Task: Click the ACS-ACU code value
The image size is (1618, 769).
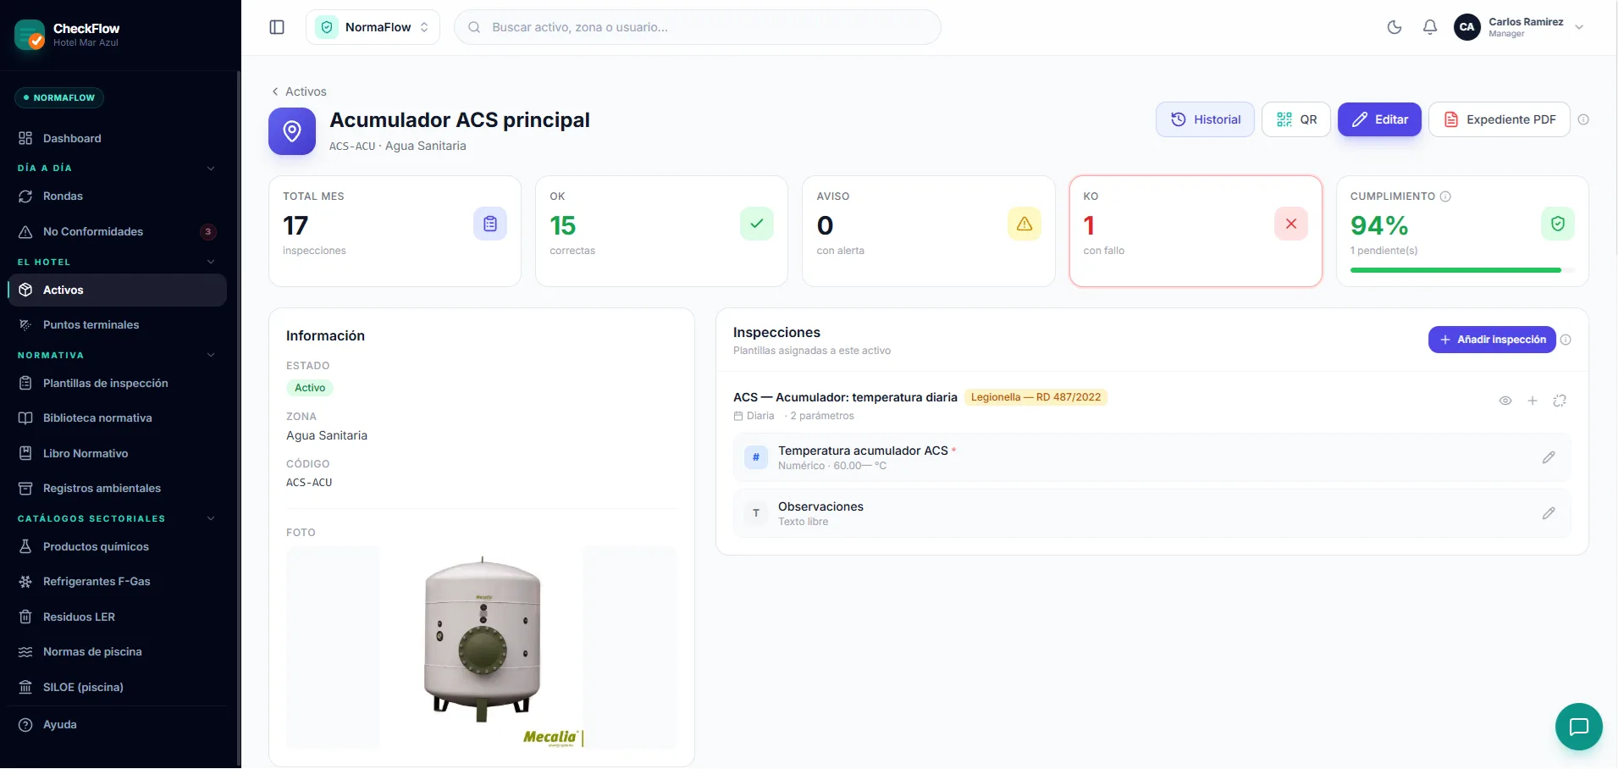Action: (309, 483)
